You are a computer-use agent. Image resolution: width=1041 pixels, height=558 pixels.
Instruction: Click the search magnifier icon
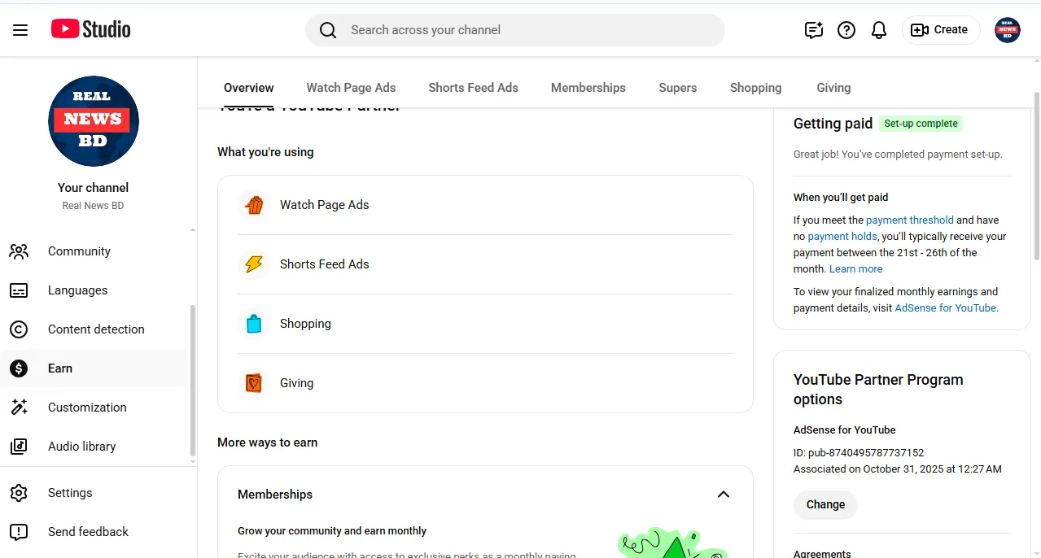[x=328, y=30]
